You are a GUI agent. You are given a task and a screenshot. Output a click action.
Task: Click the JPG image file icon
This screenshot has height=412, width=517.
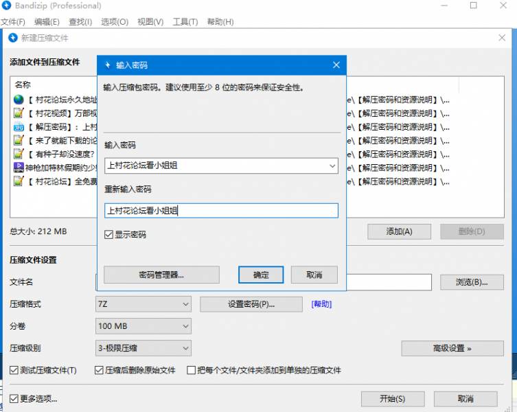[x=19, y=127]
